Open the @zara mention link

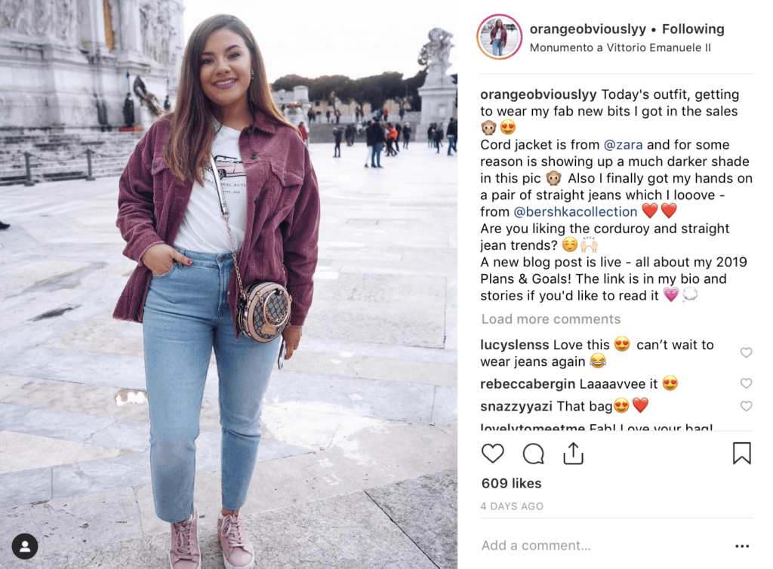click(623, 145)
